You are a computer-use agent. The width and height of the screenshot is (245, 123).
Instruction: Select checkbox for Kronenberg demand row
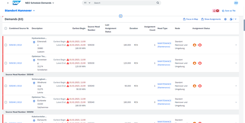click(x=6, y=63)
